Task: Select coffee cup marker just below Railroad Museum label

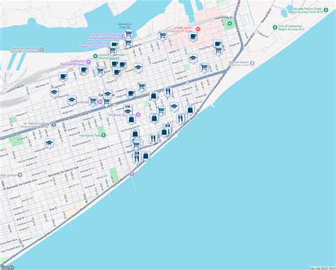Action: coord(84,70)
